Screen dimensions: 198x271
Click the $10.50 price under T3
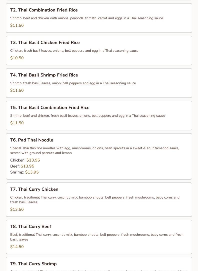click(x=17, y=58)
